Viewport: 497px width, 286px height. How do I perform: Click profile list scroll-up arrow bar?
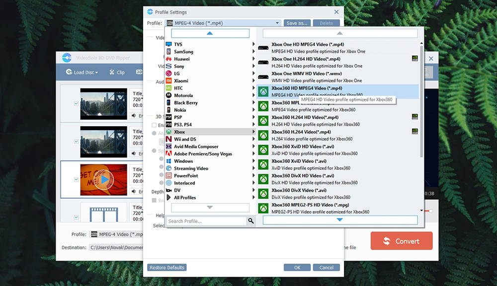click(x=340, y=33)
